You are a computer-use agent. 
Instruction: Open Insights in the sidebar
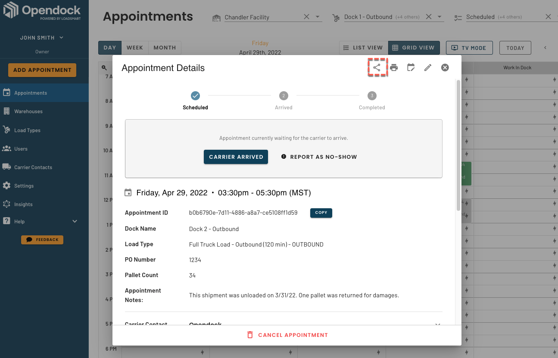[44, 204]
